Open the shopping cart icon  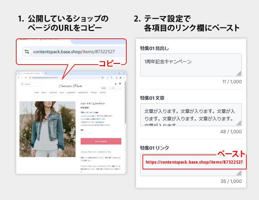click(120, 84)
